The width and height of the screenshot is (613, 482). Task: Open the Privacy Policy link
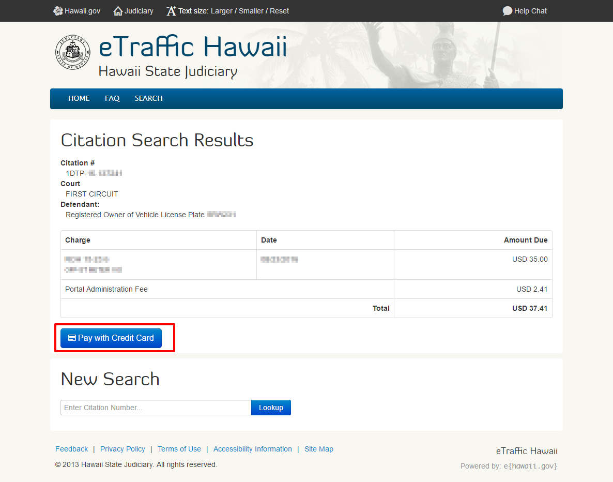[123, 449]
